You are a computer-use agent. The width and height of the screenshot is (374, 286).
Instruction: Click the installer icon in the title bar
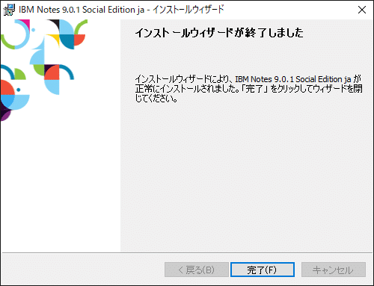(x=9, y=10)
